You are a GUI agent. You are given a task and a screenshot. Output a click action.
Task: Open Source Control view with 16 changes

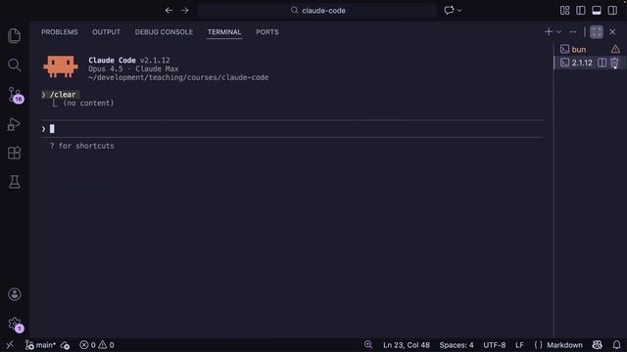[x=16, y=95]
